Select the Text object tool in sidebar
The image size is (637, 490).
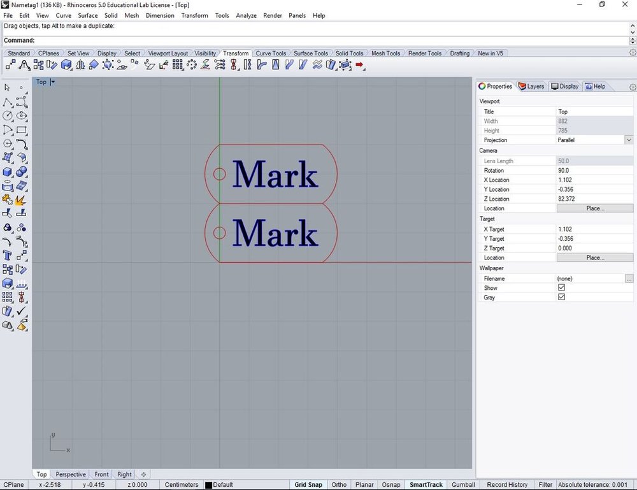[7, 255]
